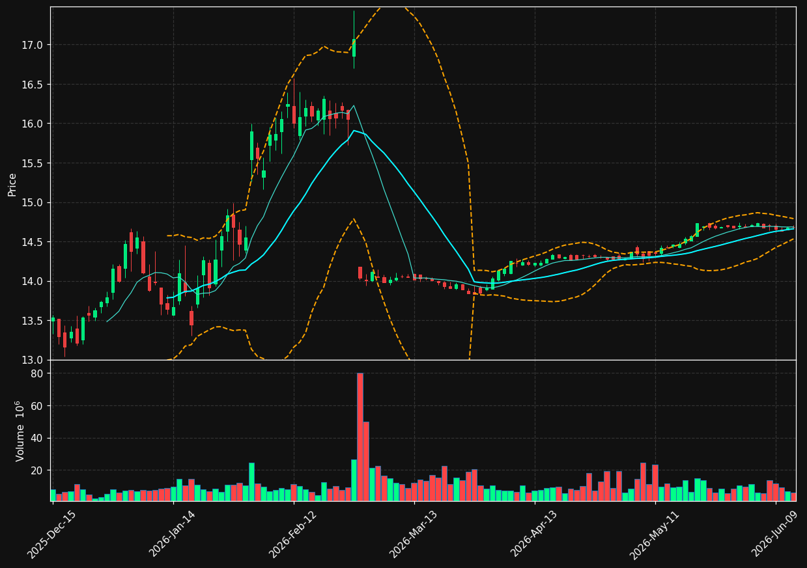Screen dimensions: 807x568
Task: Click the 60 volume tick label
Action: click(37, 406)
